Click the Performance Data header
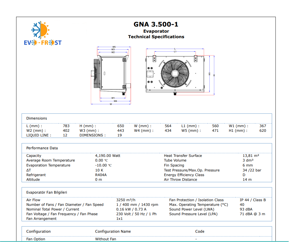 pos(42,148)
